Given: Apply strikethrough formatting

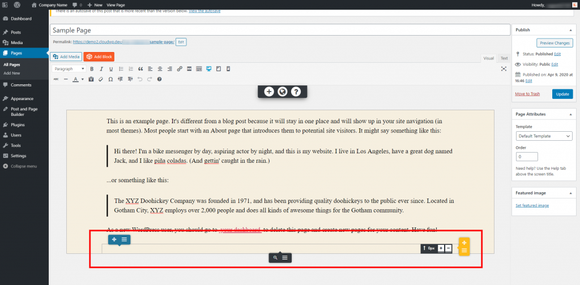Looking at the screenshot, I should (56, 79).
